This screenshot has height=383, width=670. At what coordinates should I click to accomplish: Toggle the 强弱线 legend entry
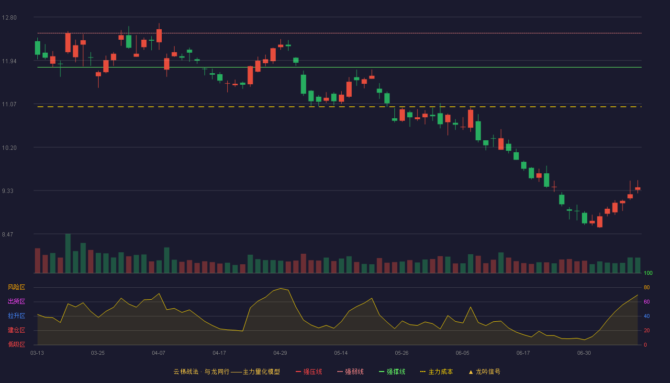click(350, 372)
